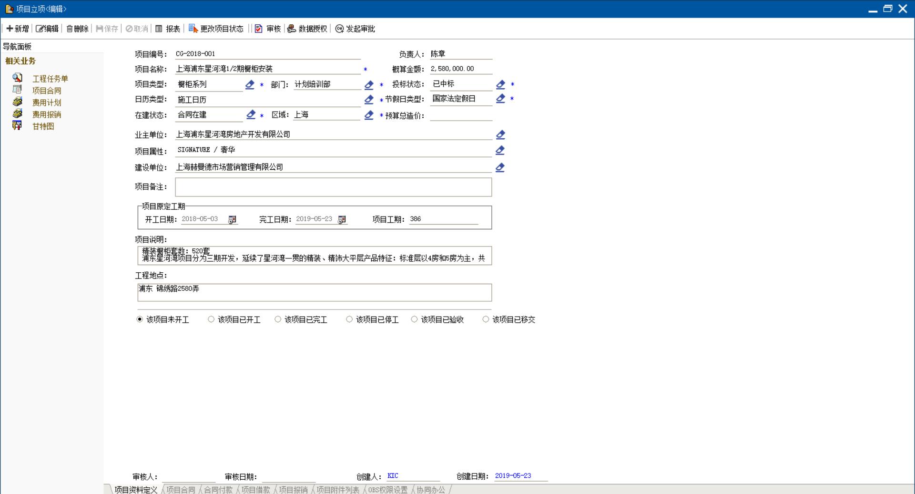
Task: Open the 报表 report toolbar icon
Action: (x=159, y=29)
